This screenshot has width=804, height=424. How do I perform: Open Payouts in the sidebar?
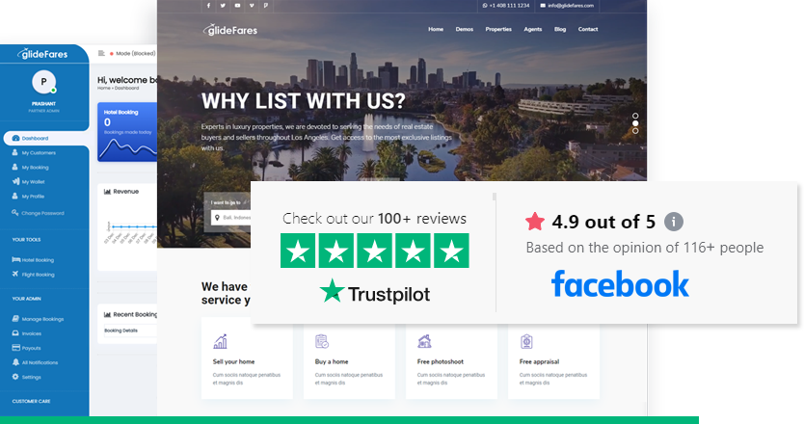click(26, 348)
